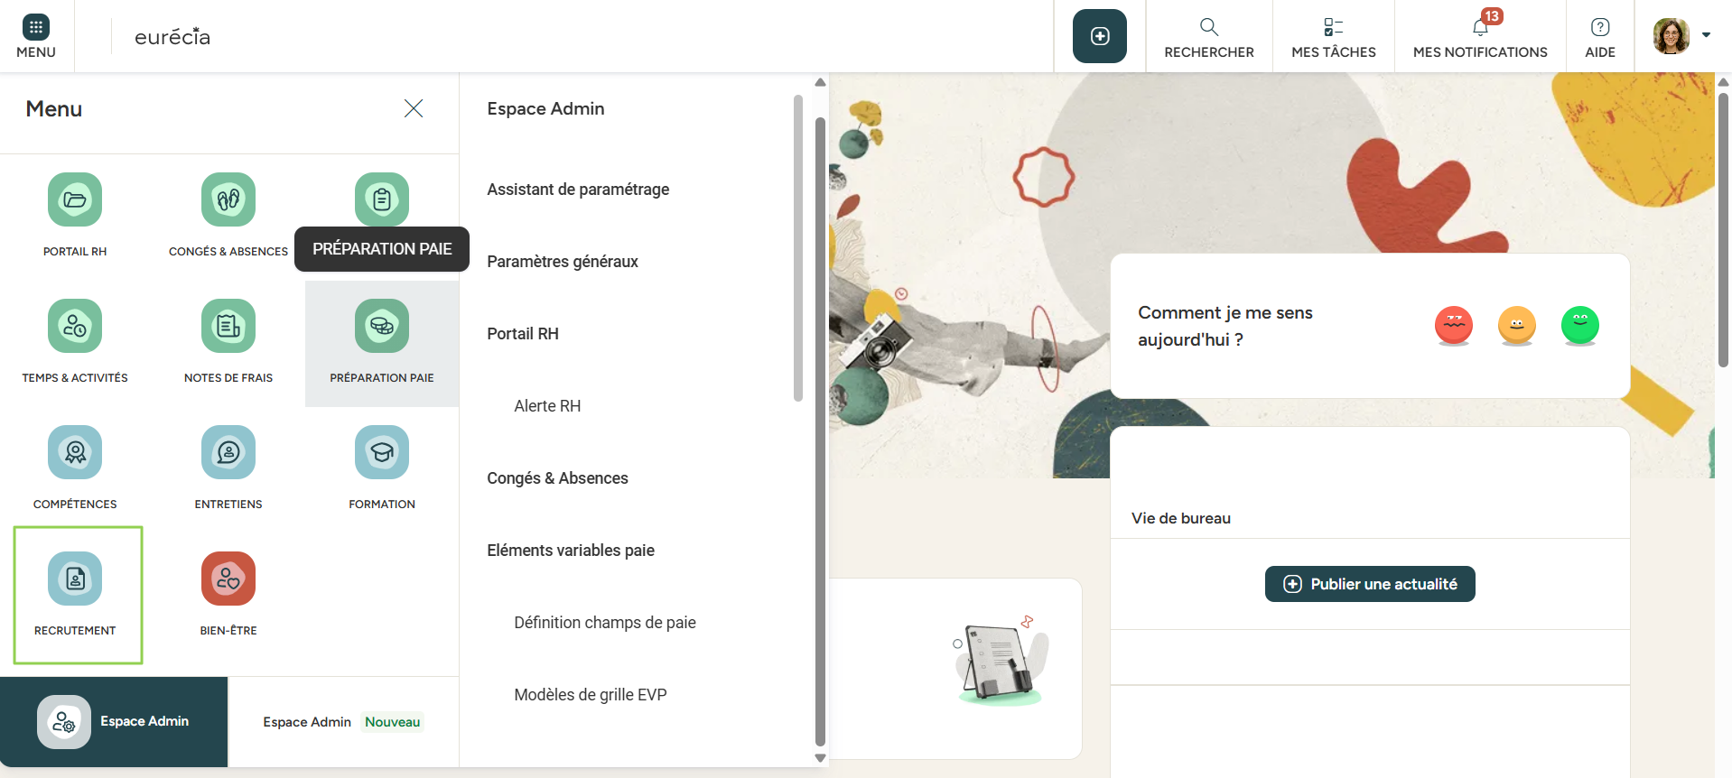Open the Bien-être heart icon
The height and width of the screenshot is (778, 1732).
[x=228, y=579]
